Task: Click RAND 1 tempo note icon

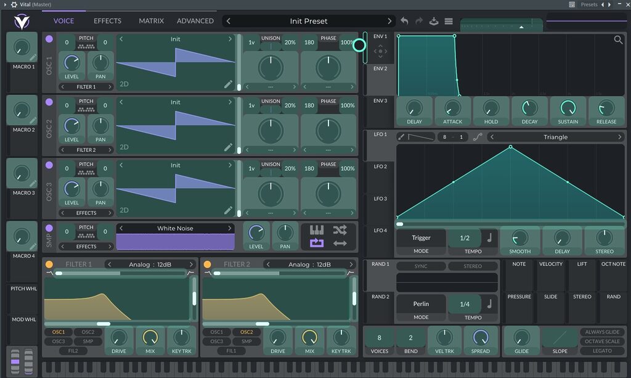Action: click(489, 304)
